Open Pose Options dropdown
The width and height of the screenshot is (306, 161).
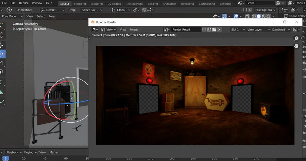click(x=265, y=10)
